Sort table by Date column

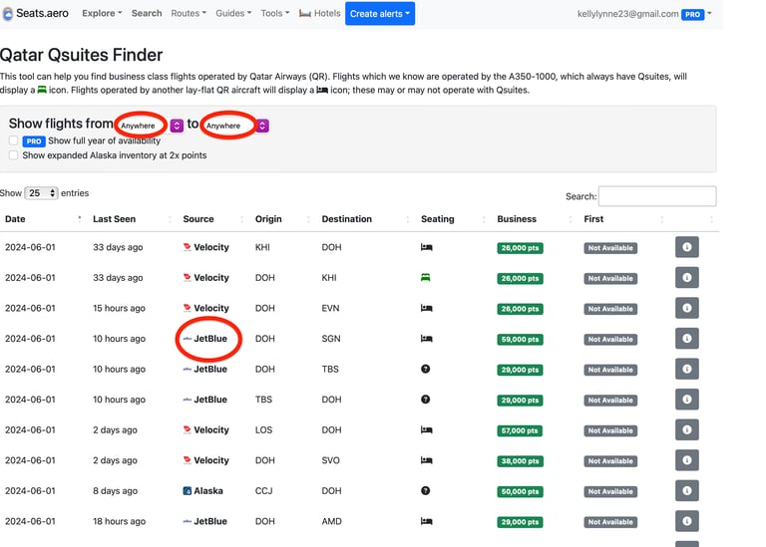coord(43,219)
